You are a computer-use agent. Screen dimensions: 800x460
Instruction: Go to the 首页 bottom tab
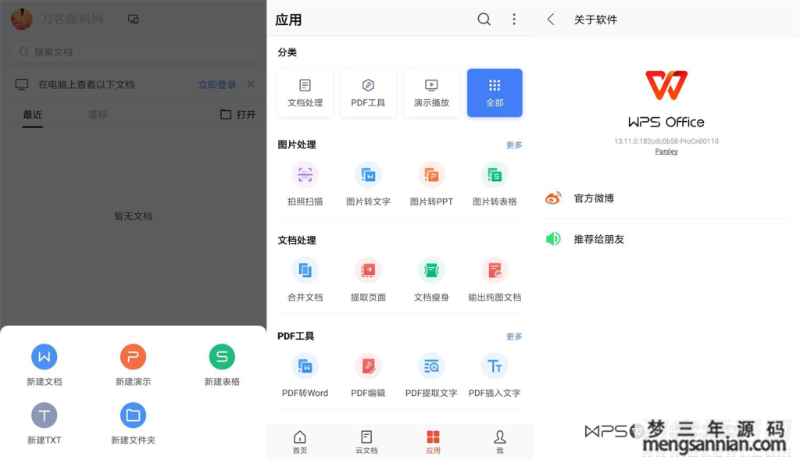300,442
